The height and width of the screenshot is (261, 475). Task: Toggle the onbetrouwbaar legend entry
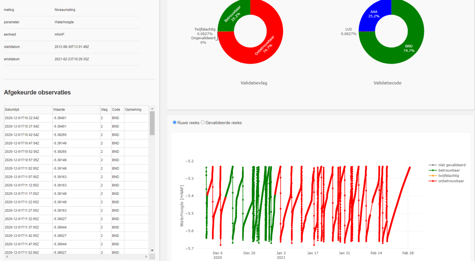coord(446,181)
